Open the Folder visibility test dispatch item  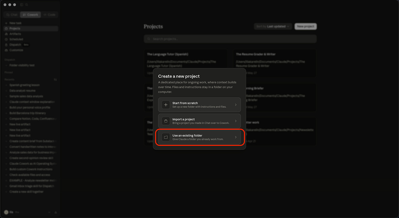(x=31, y=65)
